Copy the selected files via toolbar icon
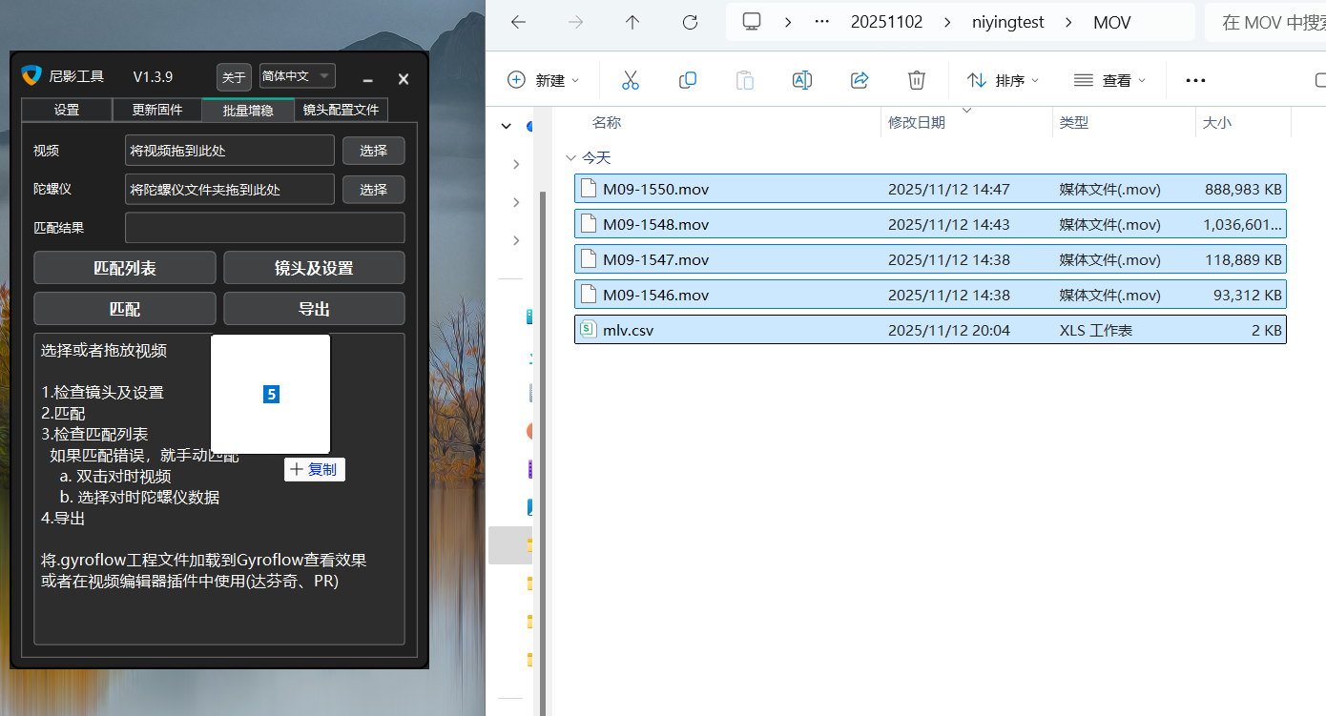 tap(687, 80)
